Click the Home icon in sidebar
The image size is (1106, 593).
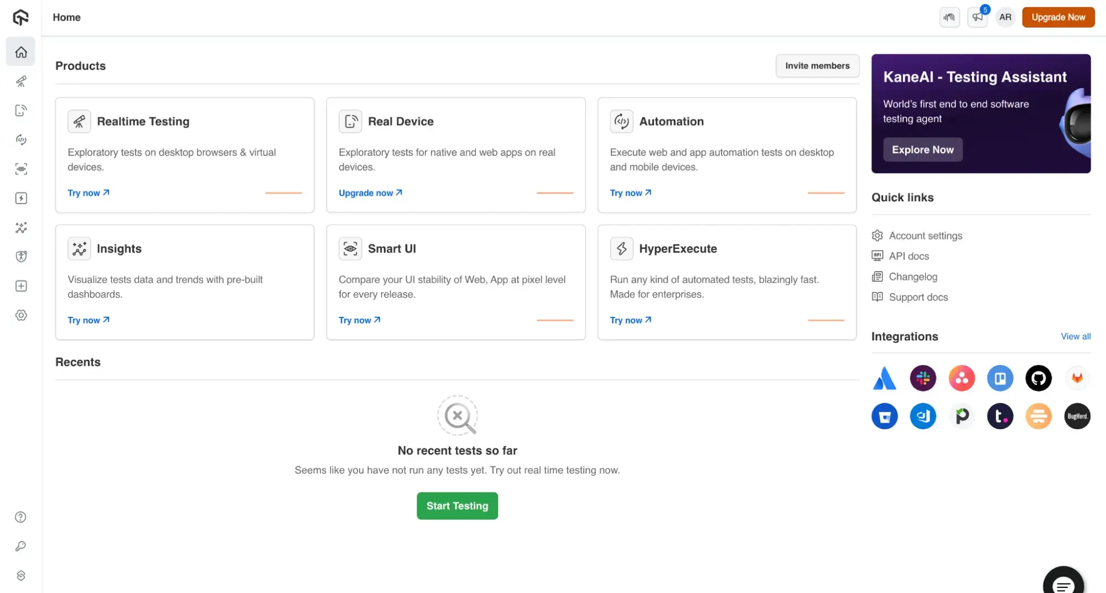pos(21,52)
